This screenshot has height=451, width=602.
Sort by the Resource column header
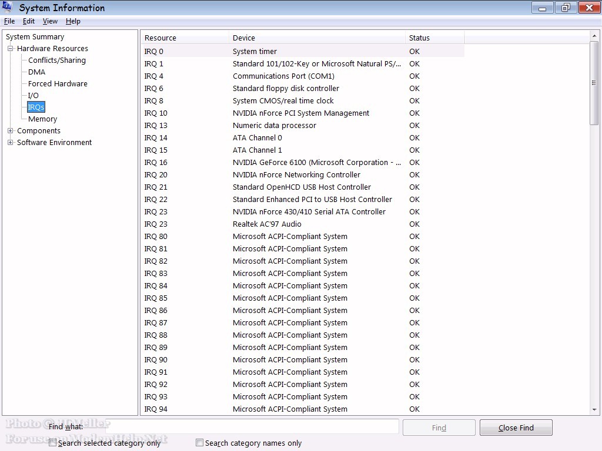(185, 38)
